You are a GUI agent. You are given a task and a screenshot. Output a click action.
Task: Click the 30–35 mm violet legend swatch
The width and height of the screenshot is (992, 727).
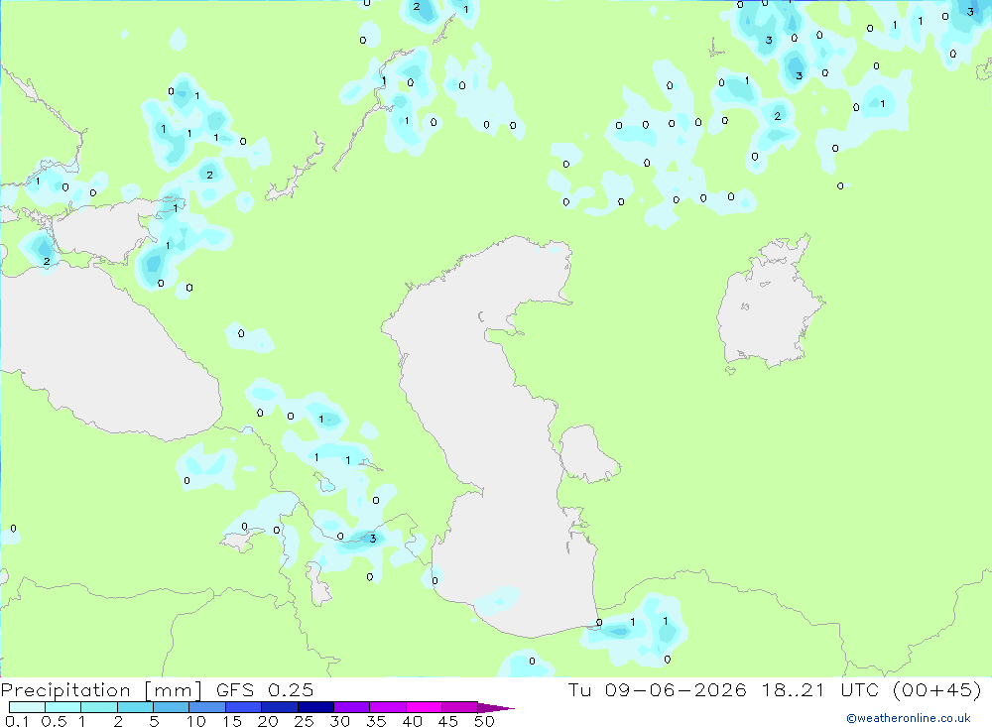[x=351, y=707]
